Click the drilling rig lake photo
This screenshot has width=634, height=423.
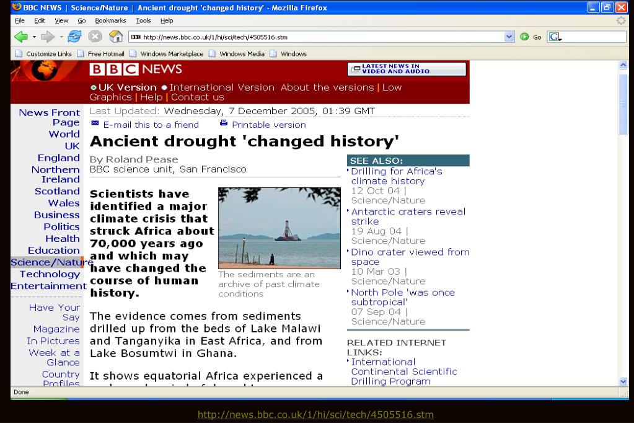(x=280, y=228)
